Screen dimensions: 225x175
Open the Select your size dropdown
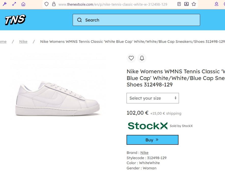pyautogui.click(x=153, y=98)
